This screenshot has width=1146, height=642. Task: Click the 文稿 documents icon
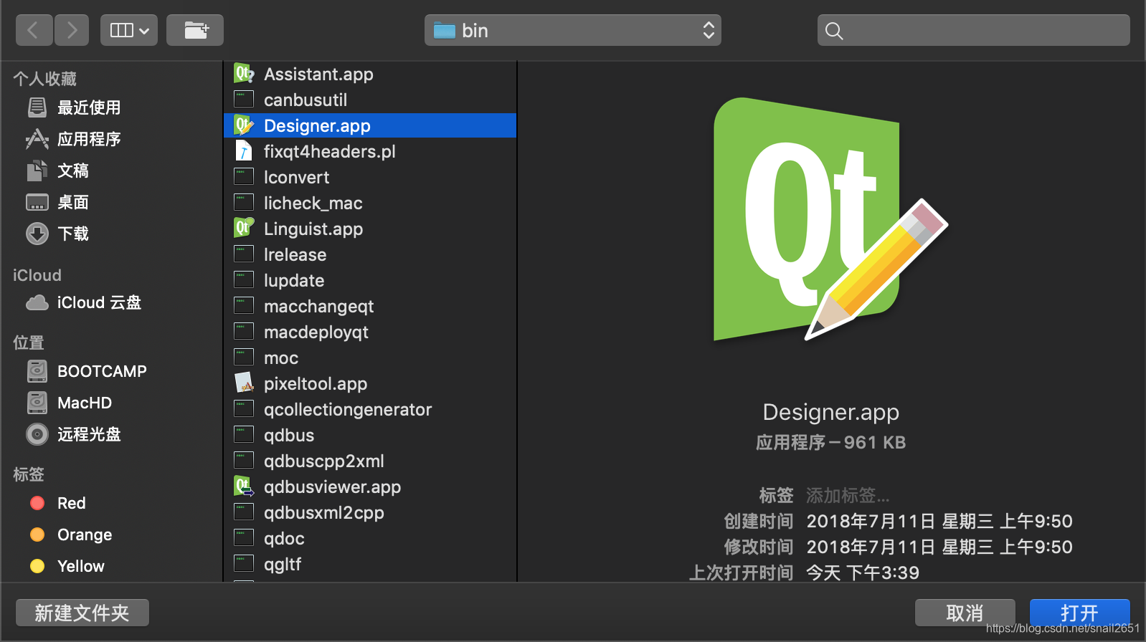pyautogui.click(x=37, y=171)
